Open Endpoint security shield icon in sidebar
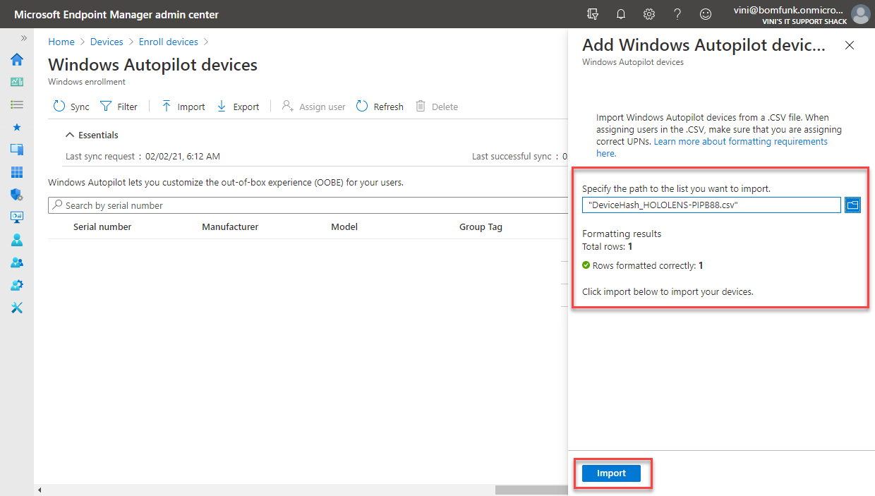This screenshot has height=496, width=875. (17, 195)
